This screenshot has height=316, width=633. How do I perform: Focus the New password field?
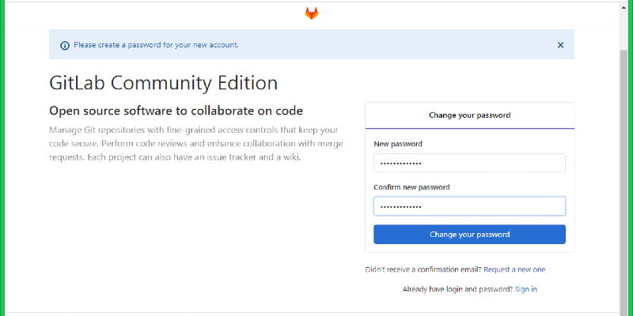[x=469, y=163]
